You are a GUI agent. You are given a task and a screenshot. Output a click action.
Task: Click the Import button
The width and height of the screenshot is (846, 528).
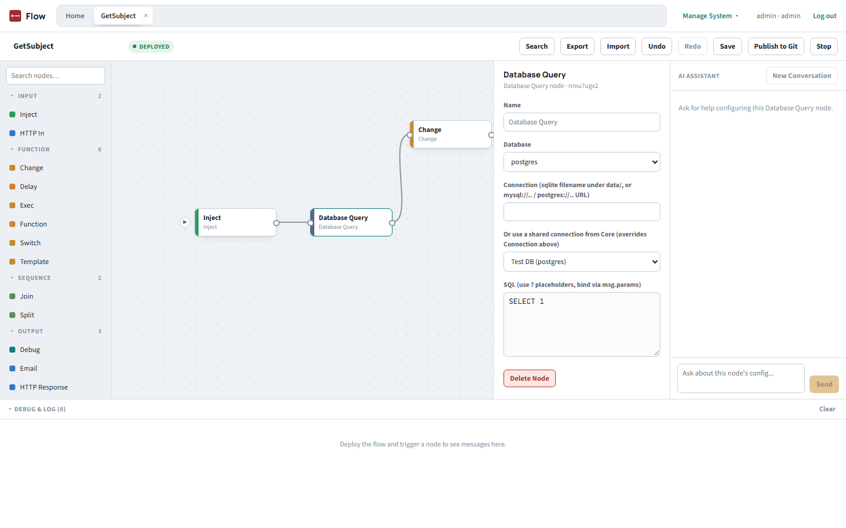click(x=618, y=46)
